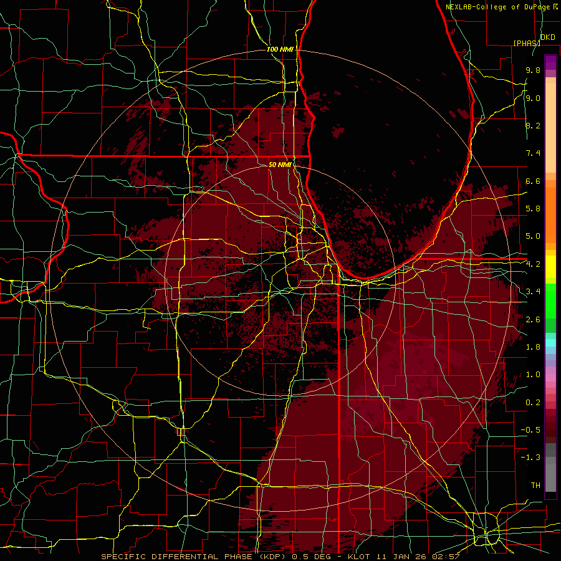Click the 3.4 value on the color scale
This screenshot has width=561, height=561.
tap(533, 292)
